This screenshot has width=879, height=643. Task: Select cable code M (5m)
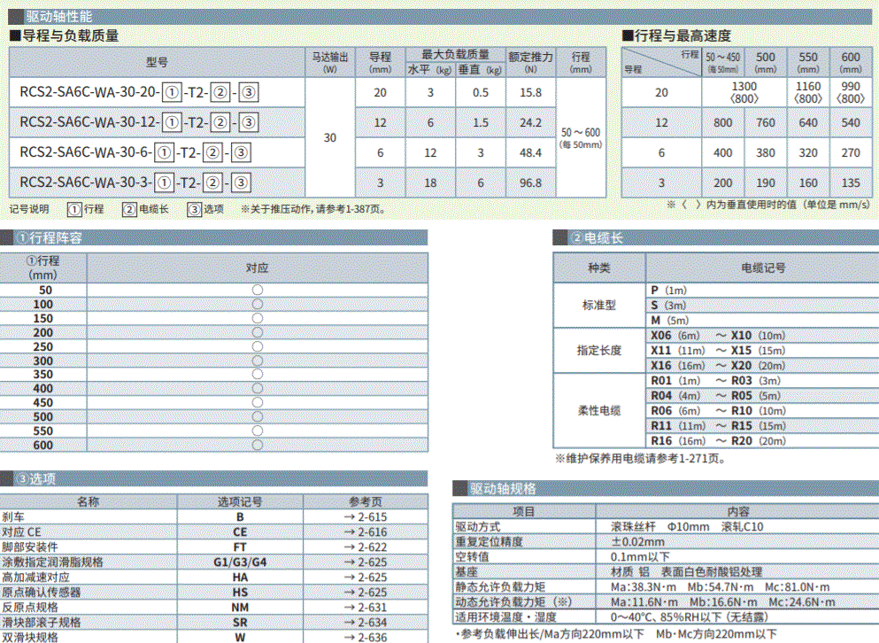[x=669, y=321]
